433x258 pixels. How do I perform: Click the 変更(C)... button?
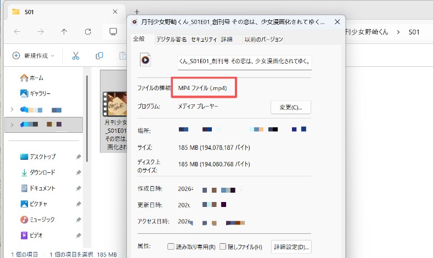(291, 107)
